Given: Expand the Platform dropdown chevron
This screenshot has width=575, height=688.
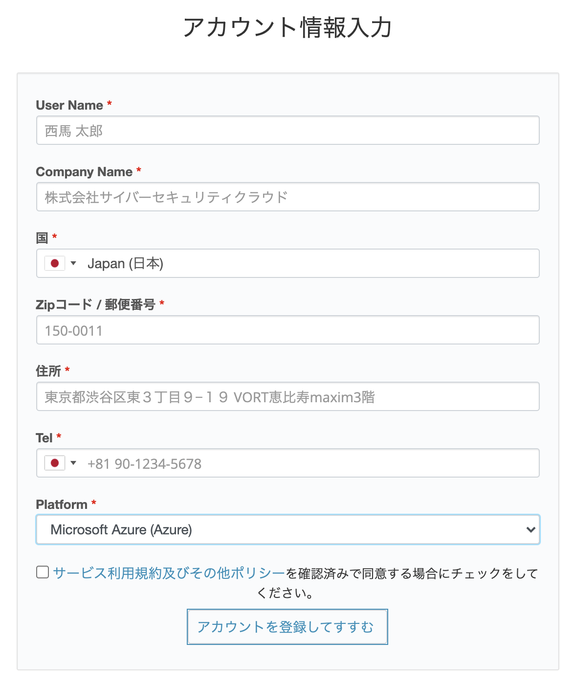Looking at the screenshot, I should coord(531,529).
